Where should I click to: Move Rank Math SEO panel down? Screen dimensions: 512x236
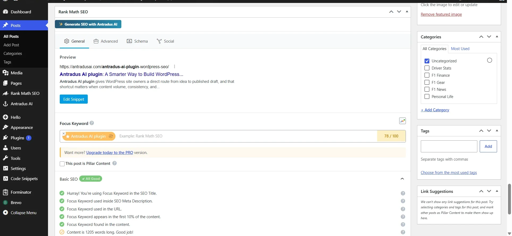point(399,12)
